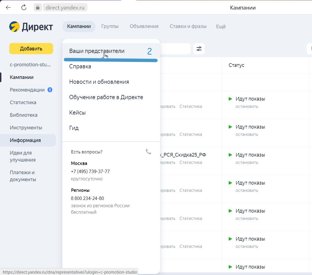This screenshot has width=312, height=275.
Task: Open the filter settings sliders icon
Action: click(x=199, y=49)
